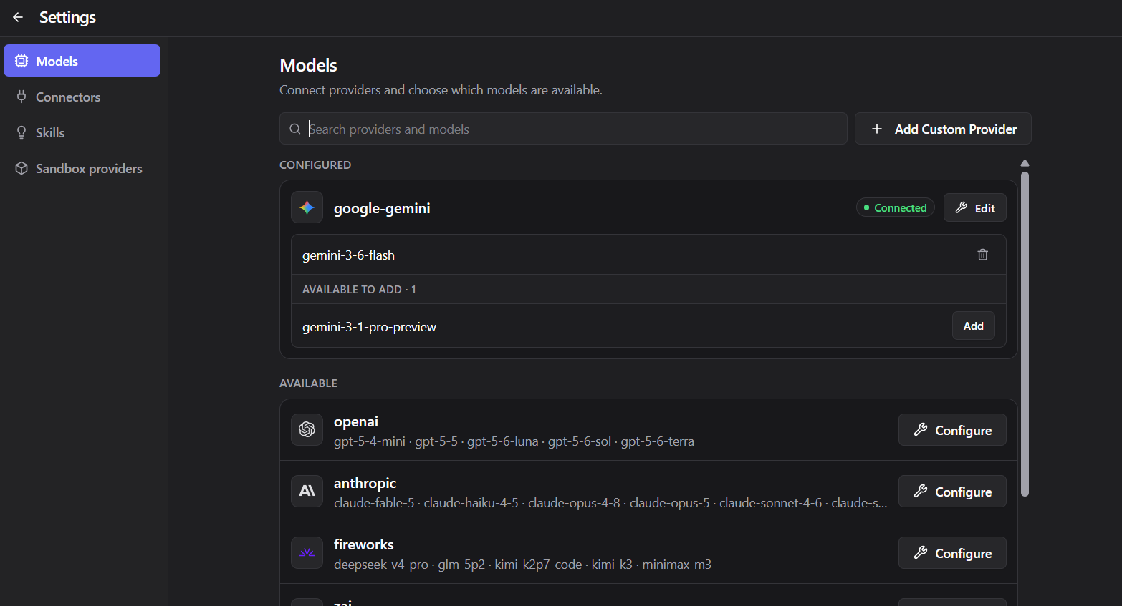1122x606 pixels.
Task: Click the magnifier icon in the search box
Action: point(294,129)
